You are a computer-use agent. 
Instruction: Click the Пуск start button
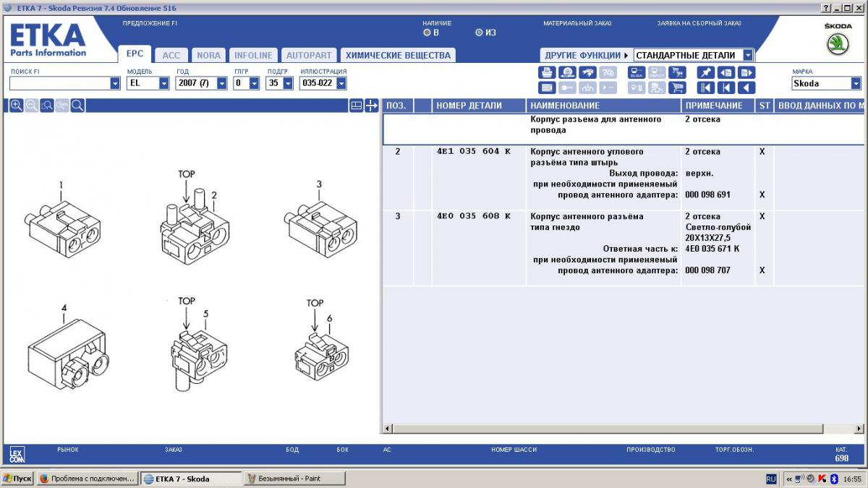[x=17, y=479]
